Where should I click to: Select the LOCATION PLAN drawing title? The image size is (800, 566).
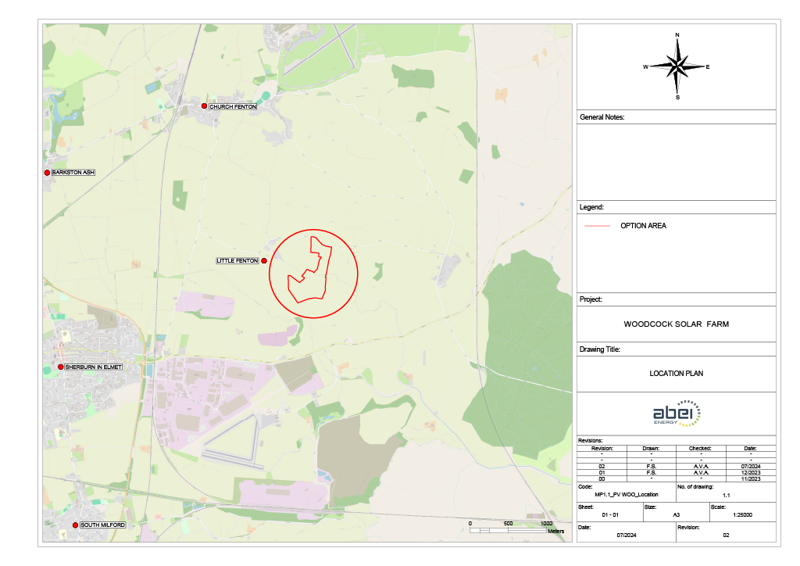pos(676,374)
